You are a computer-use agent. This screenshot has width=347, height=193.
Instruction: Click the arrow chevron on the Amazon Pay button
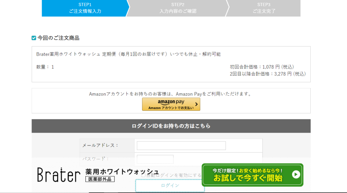[x=196, y=104]
